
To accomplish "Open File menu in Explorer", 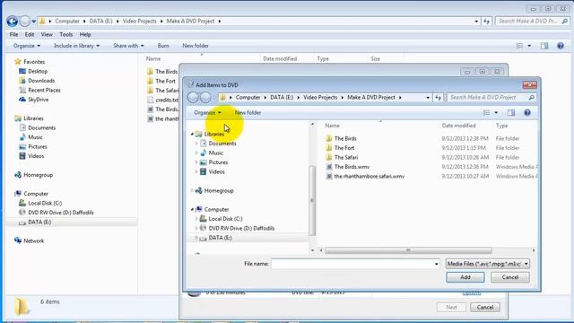I will point(14,34).
